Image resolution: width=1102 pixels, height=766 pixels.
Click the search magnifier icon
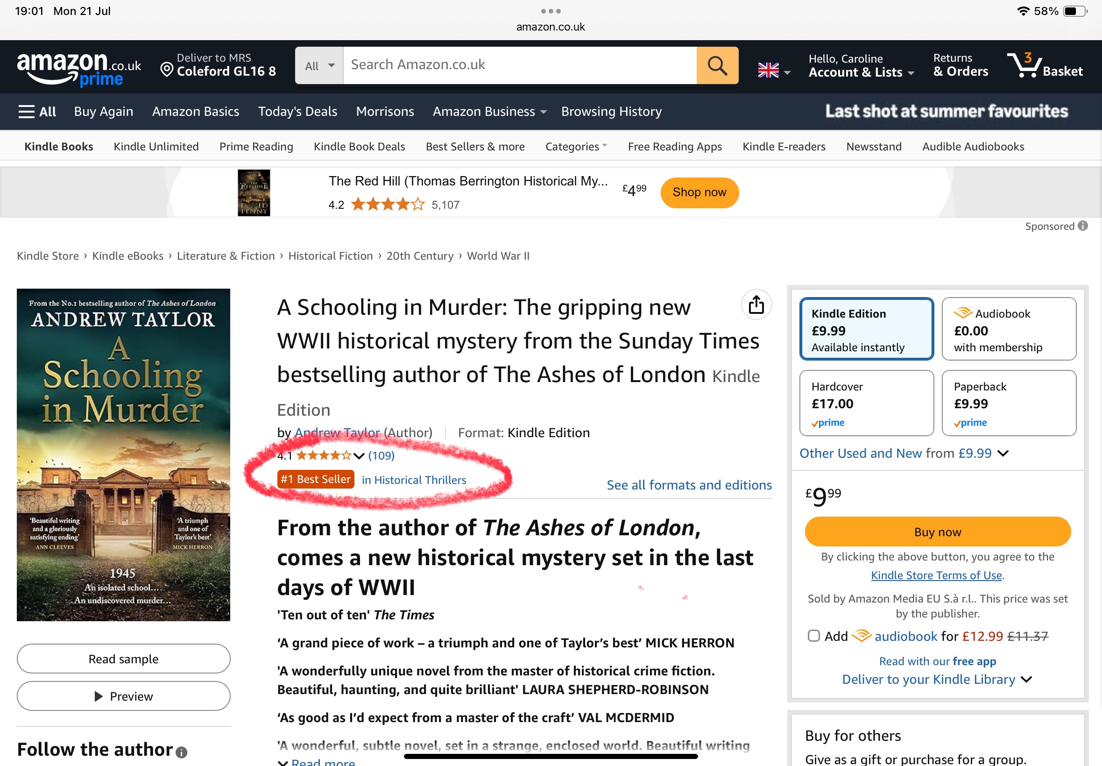pos(717,65)
